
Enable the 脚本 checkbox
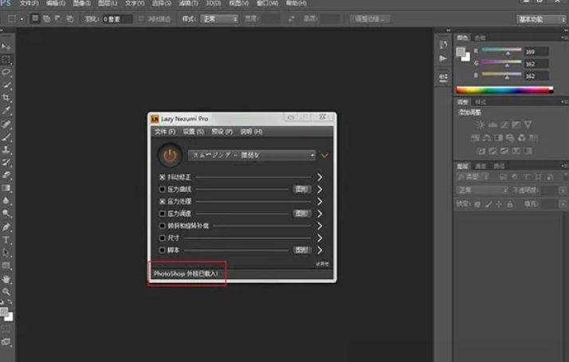tap(163, 250)
